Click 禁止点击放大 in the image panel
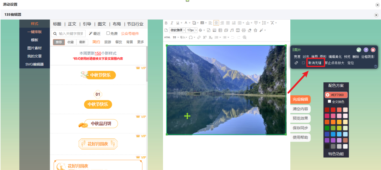Screen dimensions: 381x170 pyautogui.click(x=334, y=63)
